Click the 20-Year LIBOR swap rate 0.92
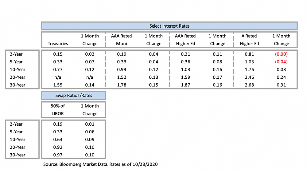The width and height of the screenshot is (307, 173). (x=58, y=147)
